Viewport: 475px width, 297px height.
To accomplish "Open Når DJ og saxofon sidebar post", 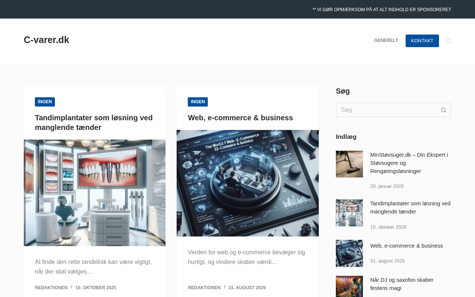I will coord(402,284).
